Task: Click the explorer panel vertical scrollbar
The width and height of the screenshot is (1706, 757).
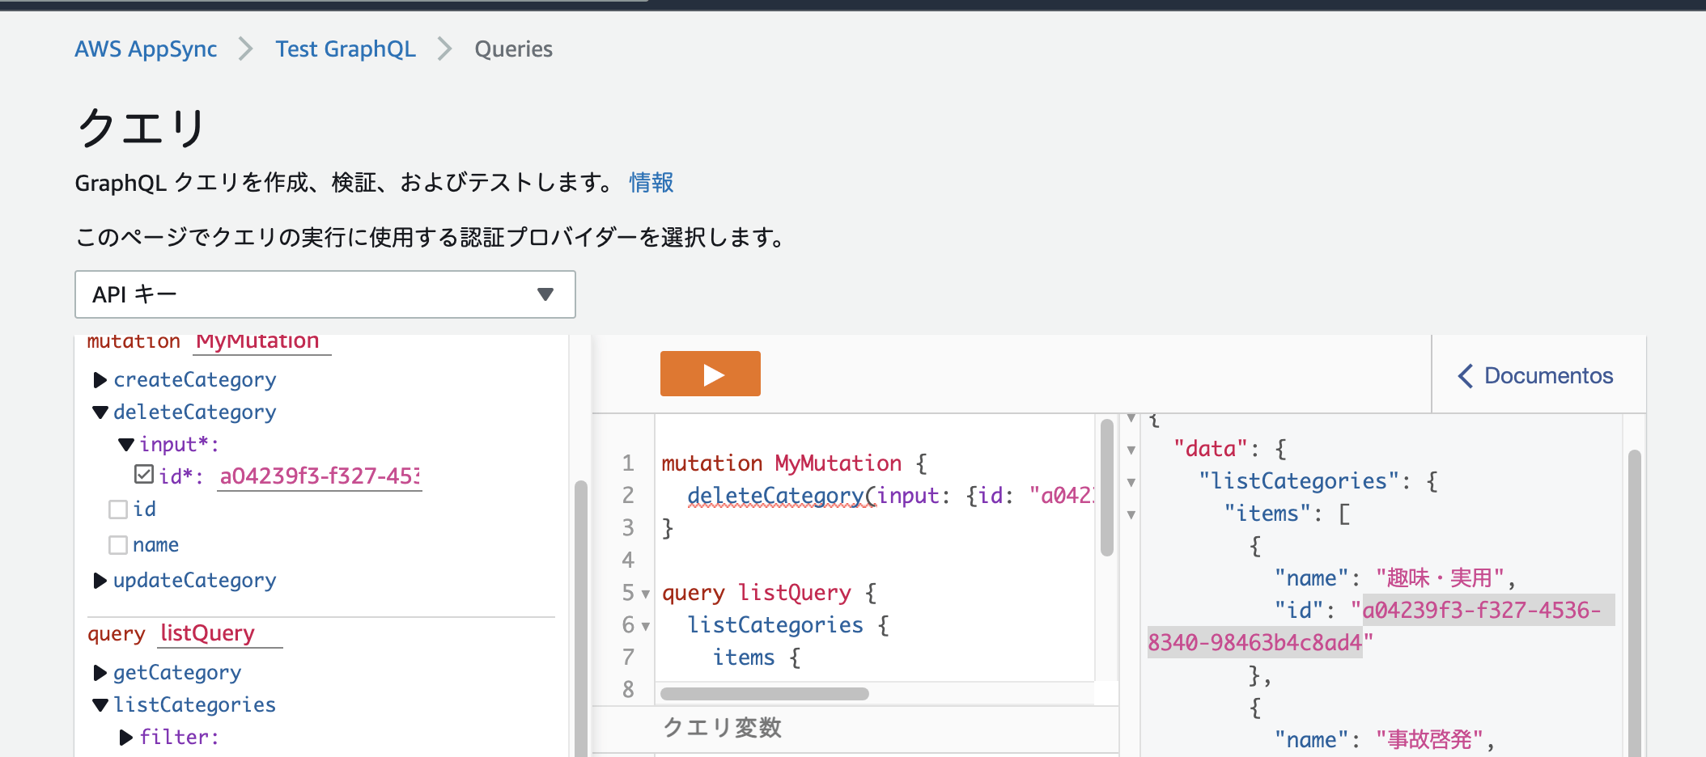Action: [x=580, y=618]
